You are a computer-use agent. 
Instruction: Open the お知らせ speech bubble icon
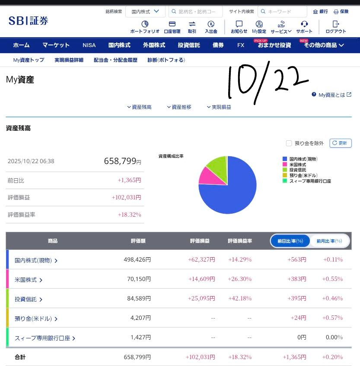(239, 24)
